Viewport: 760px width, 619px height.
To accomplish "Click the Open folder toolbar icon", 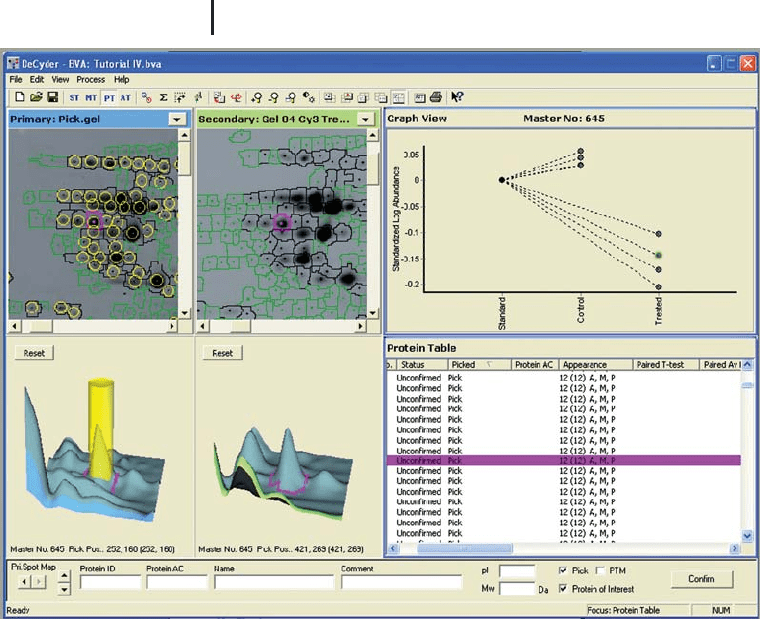I will click(x=36, y=97).
